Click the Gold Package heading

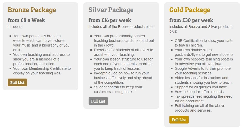point(190,10)
